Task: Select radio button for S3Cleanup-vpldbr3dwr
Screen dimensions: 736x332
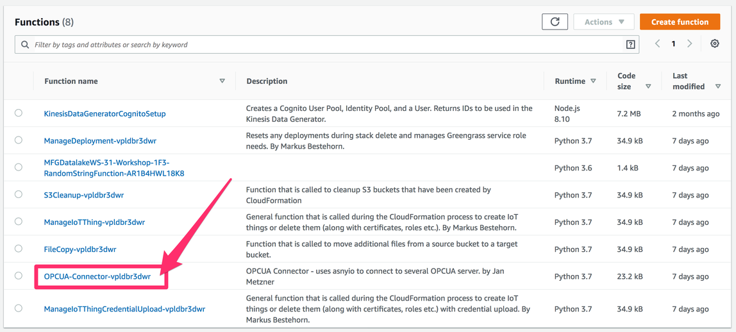Action: click(19, 194)
